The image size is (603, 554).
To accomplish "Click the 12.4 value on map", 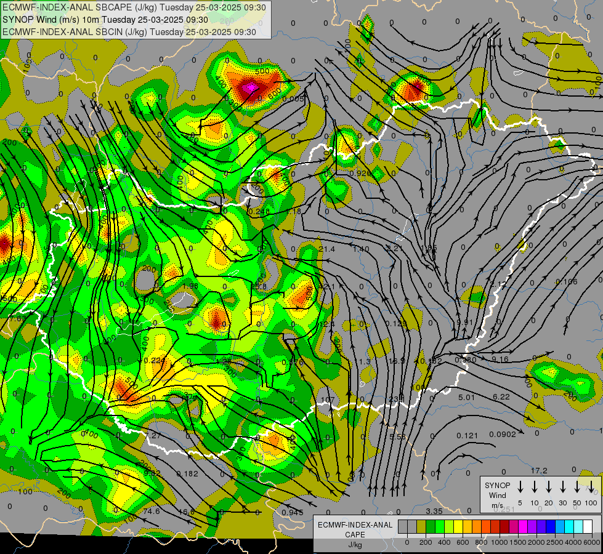I will click(326, 324).
